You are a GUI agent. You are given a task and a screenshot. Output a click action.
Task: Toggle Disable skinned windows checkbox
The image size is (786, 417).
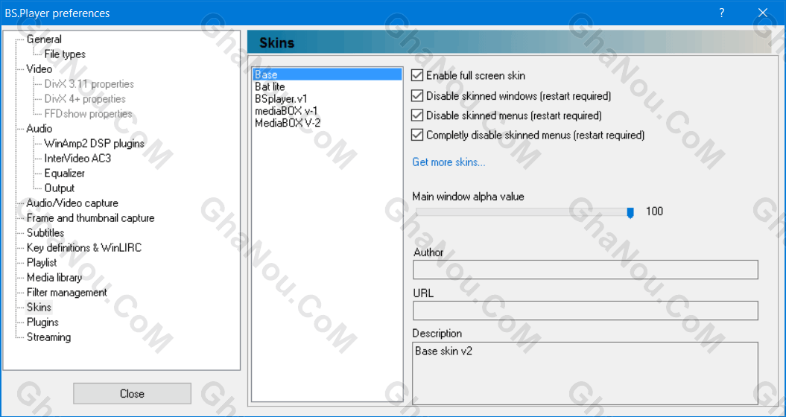(417, 96)
